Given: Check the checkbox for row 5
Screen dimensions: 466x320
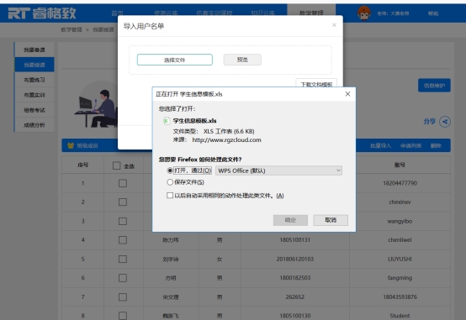Looking at the screenshot, I should (123, 260).
